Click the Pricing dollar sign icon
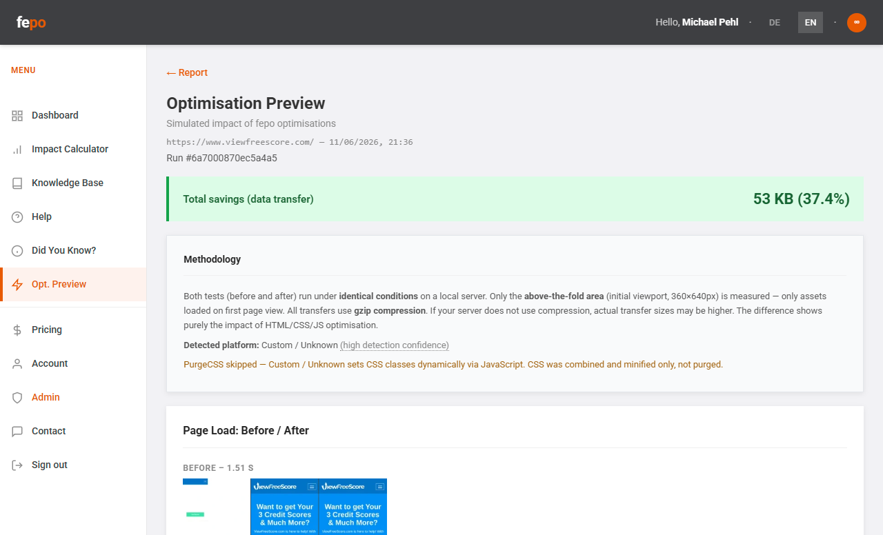This screenshot has height=535, width=883. (x=17, y=330)
